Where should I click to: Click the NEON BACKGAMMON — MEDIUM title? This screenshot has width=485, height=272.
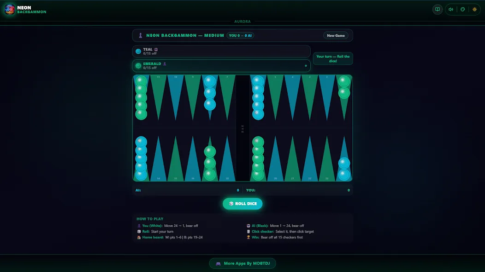[x=185, y=35]
